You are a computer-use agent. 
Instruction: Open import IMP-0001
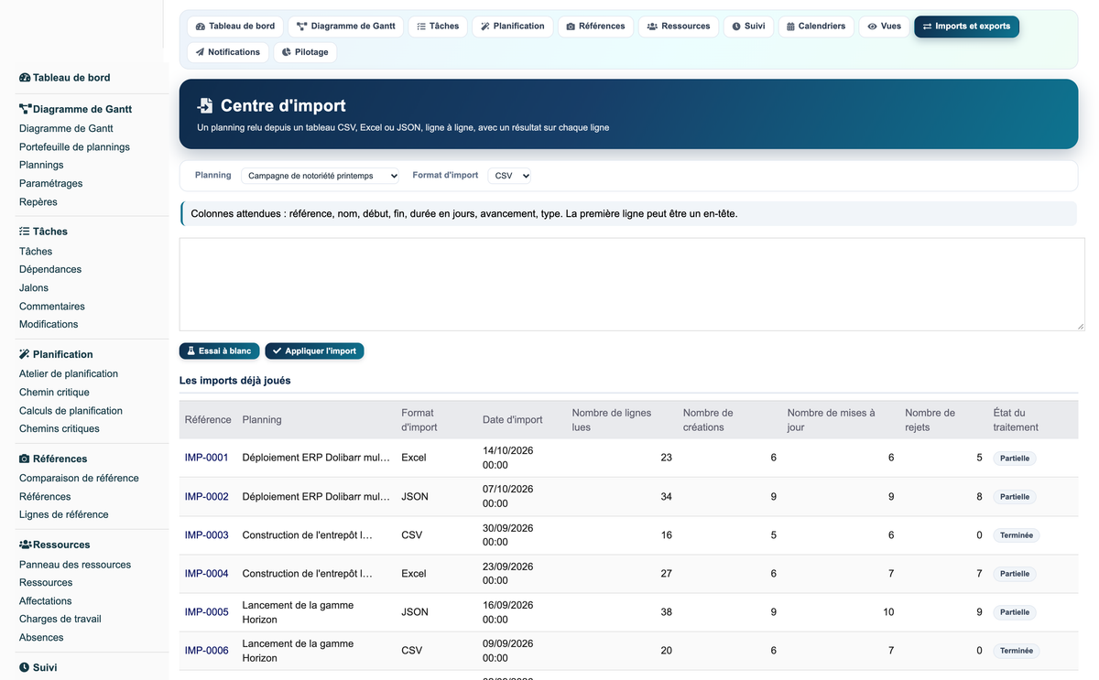207,458
